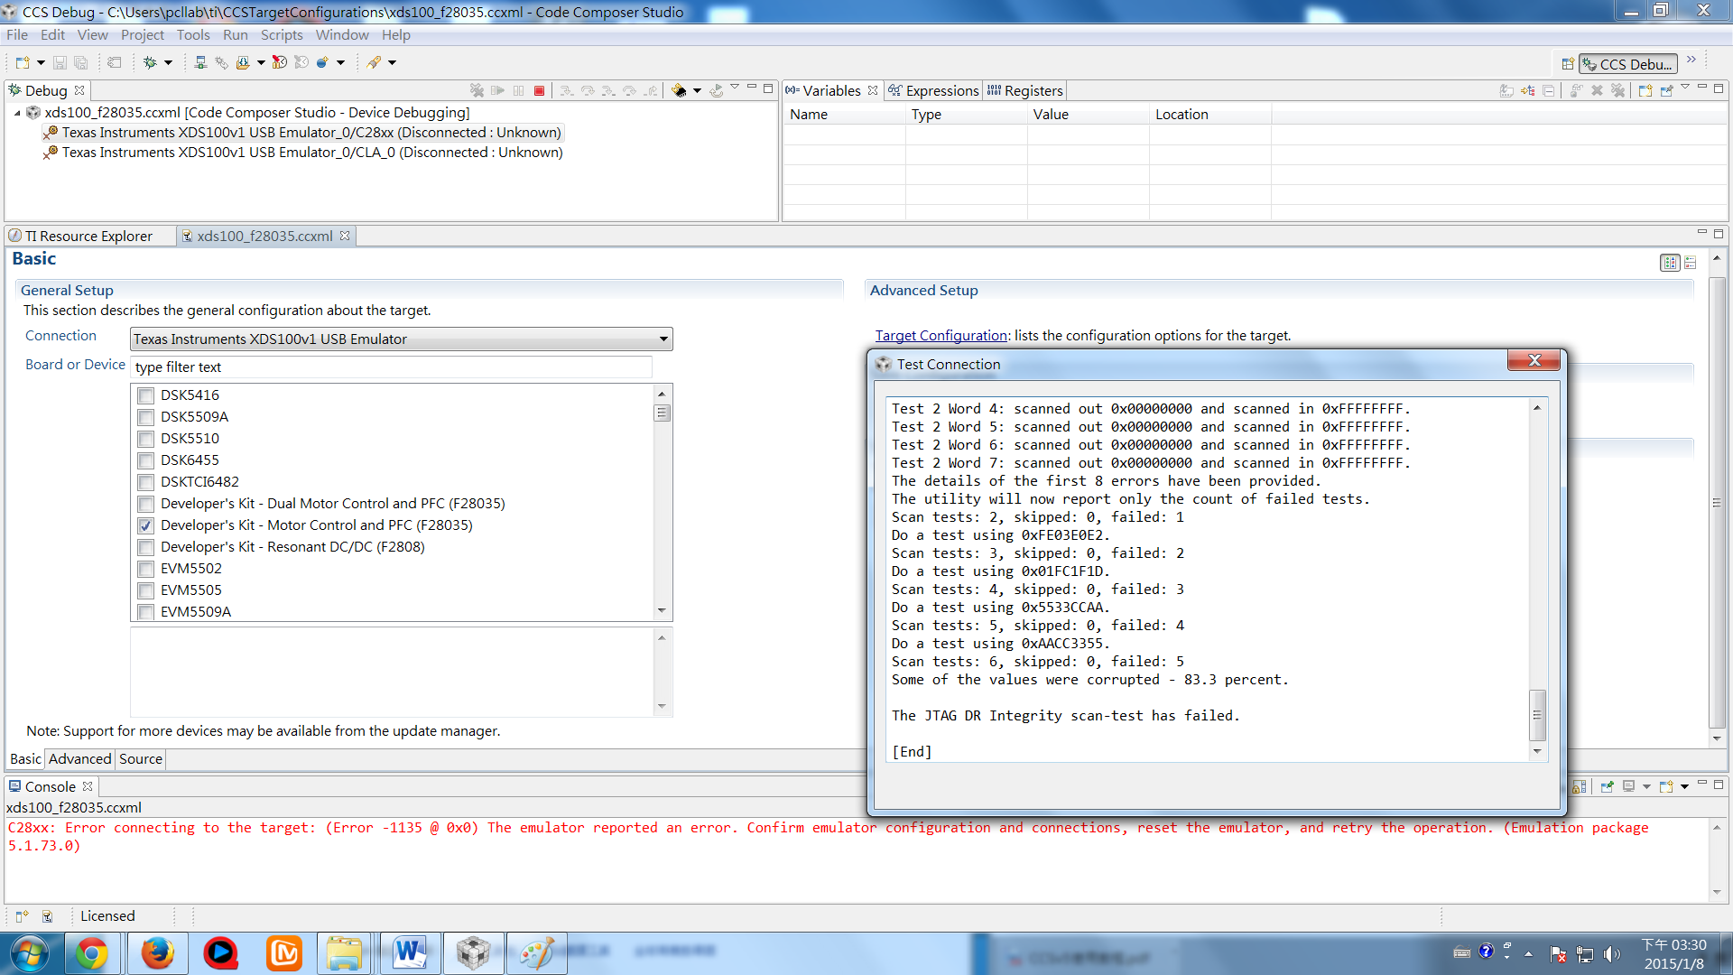The height and width of the screenshot is (975, 1733).
Task: Switch to the Advanced bottom tab
Action: [x=79, y=759]
